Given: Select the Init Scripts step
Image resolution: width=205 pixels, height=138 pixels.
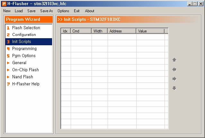Looking at the screenshot, I should pyautogui.click(x=29, y=42).
